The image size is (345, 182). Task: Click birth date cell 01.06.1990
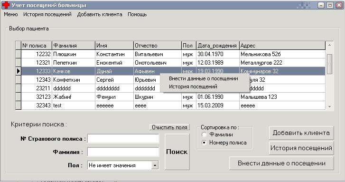click(218, 97)
